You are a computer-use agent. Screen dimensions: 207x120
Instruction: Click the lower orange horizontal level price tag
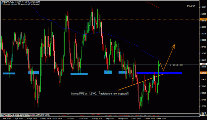(x=203, y=73)
